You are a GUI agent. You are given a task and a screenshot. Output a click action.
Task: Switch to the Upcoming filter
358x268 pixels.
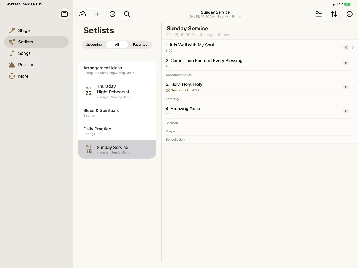tap(94, 45)
